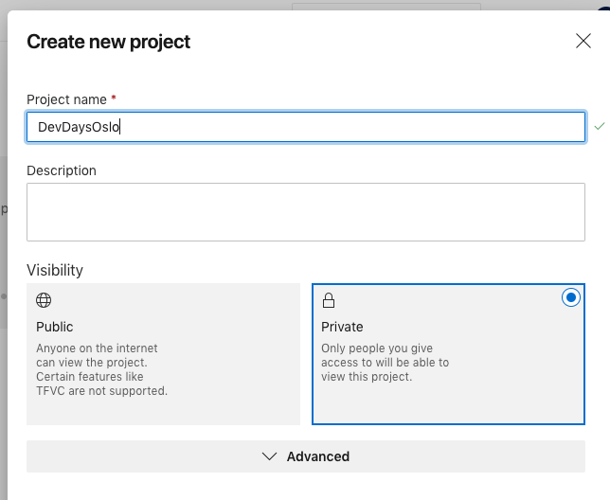610x500 pixels.
Task: Click the "Visibility" section heading
Action: click(55, 270)
